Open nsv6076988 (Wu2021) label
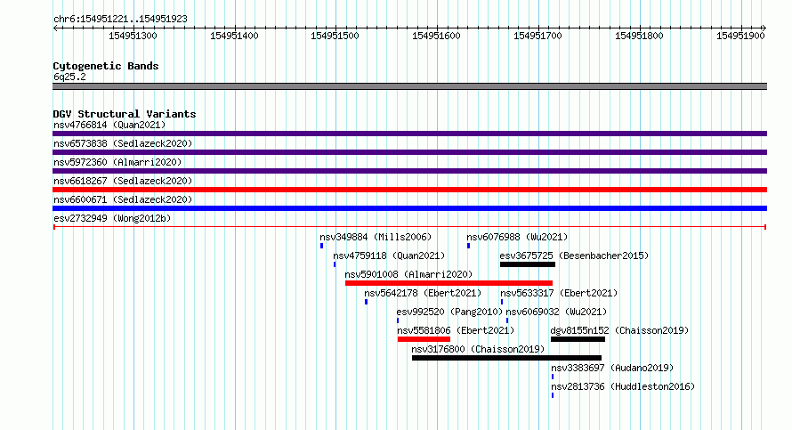 point(517,237)
